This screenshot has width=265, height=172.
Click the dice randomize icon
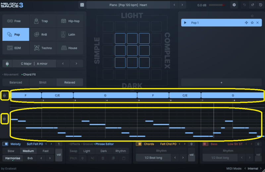82,5
